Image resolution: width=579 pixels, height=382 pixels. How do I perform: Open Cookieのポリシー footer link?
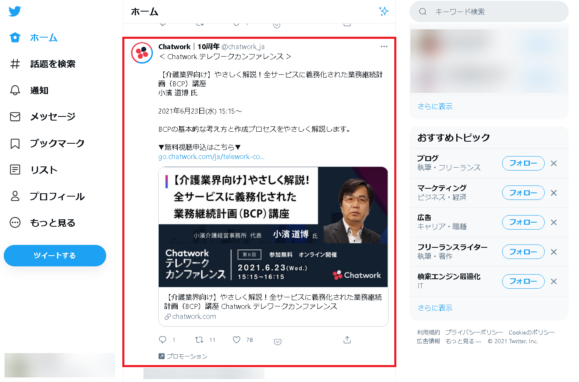tap(532, 332)
